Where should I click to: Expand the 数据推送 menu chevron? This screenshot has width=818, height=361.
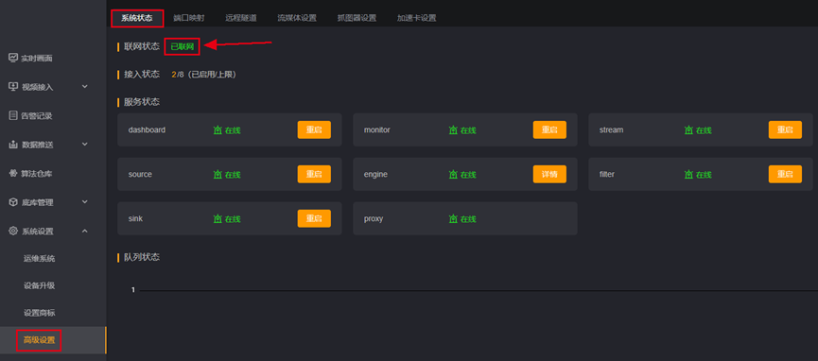(x=85, y=144)
